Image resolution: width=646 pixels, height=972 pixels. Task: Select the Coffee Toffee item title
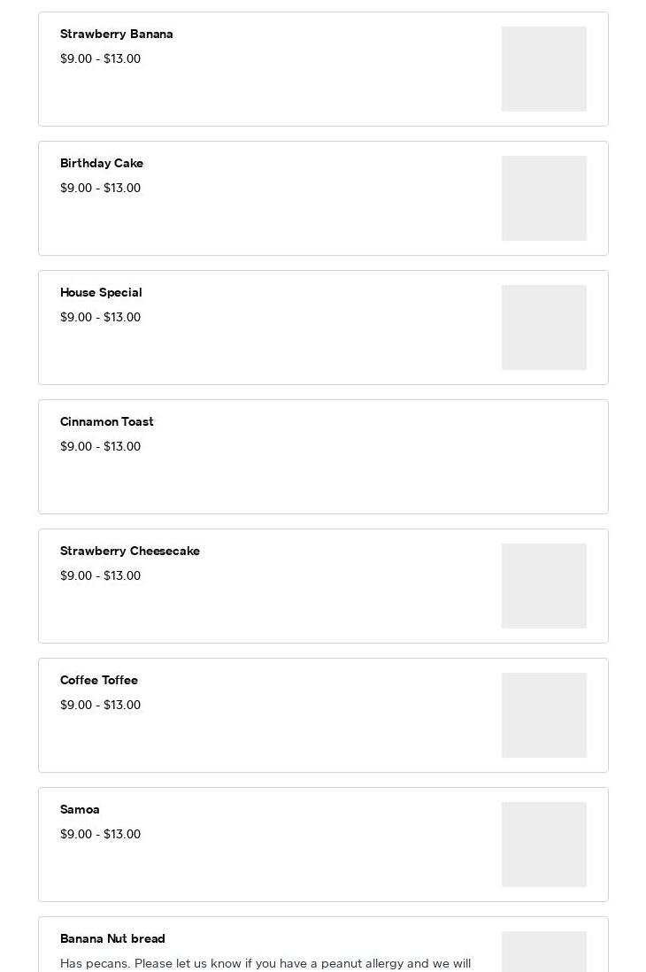point(98,680)
